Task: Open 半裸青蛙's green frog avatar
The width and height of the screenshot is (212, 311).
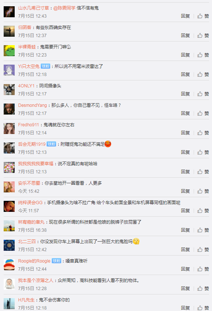Action: click(9, 51)
